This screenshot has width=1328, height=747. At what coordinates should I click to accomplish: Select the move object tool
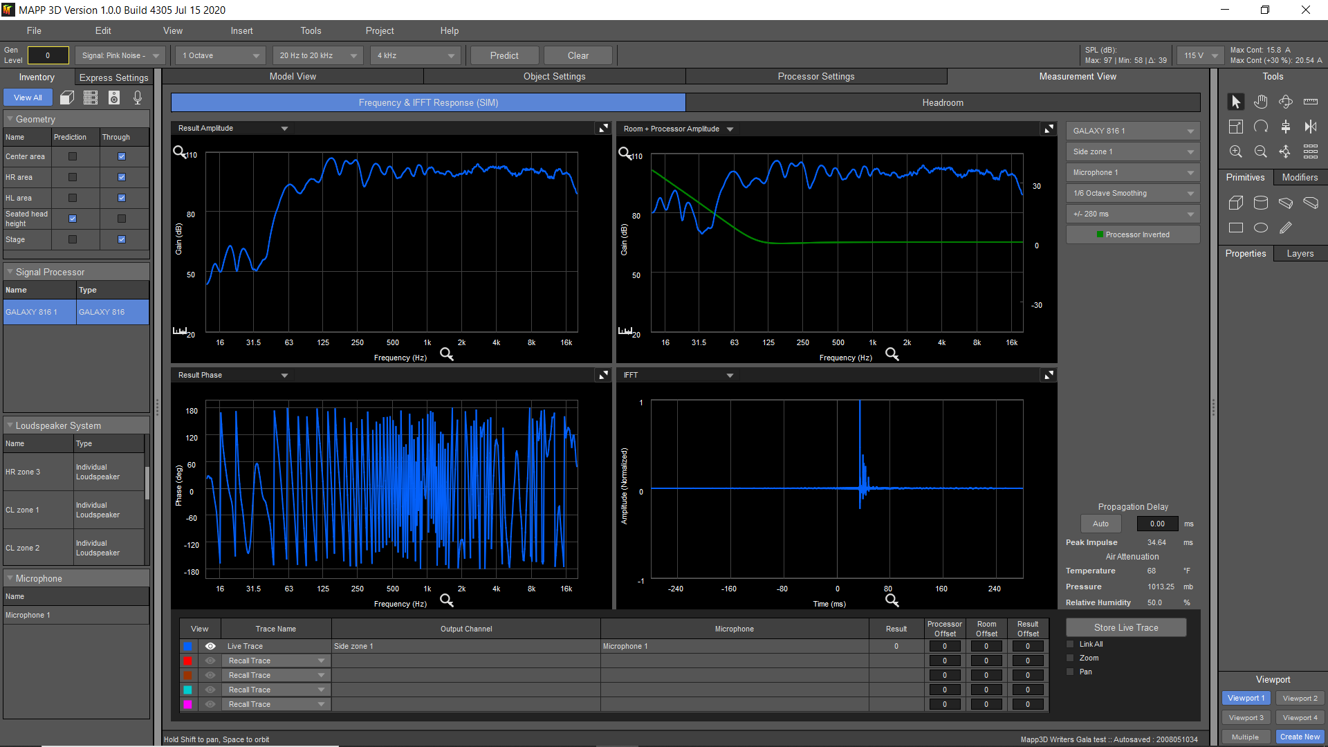point(1286,151)
